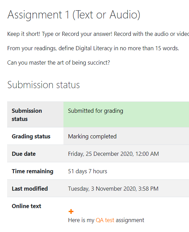Screen dimensions: 189x232
Task: Expand online text using orange plus icon
Action: point(71,211)
